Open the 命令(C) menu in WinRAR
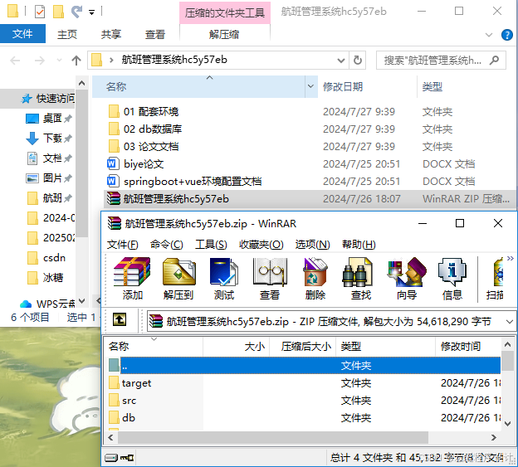Image resolution: width=518 pixels, height=467 pixels. [x=167, y=245]
